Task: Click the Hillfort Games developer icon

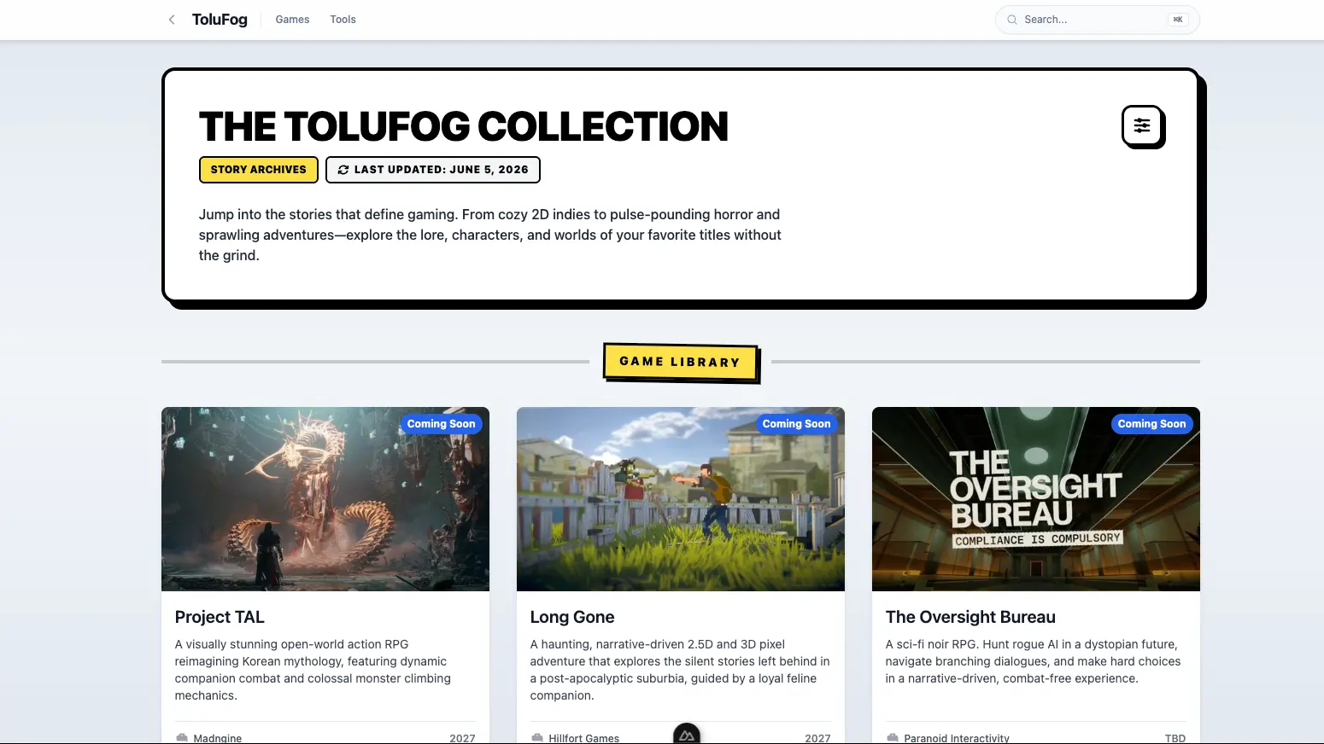Action: click(x=537, y=738)
